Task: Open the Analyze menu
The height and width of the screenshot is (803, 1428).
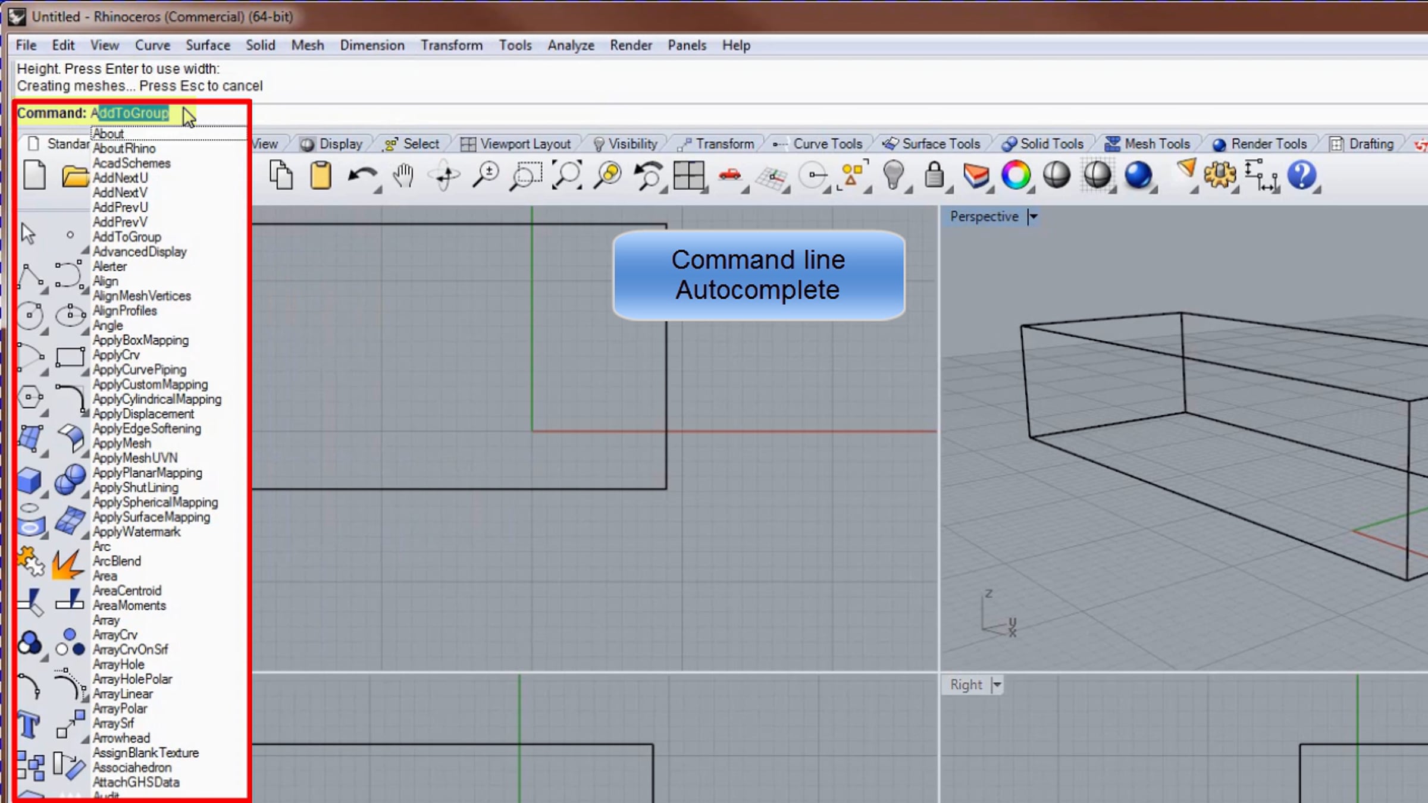Action: (x=571, y=45)
